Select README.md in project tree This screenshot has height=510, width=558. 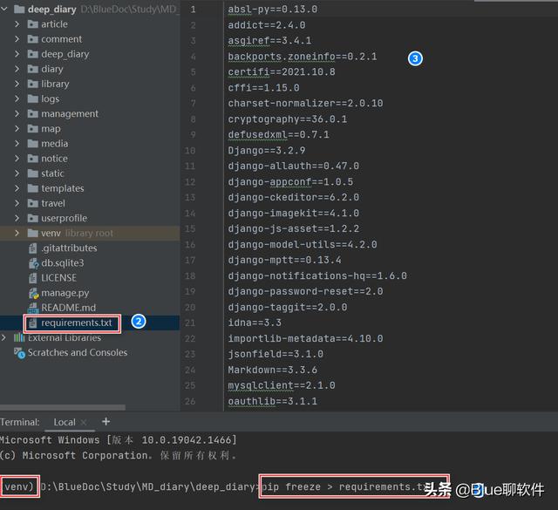coord(68,308)
